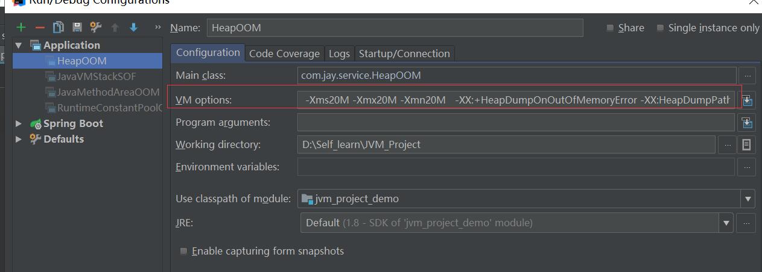This screenshot has width=762, height=272.
Task: Click the Main class field
Action: (x=517, y=76)
